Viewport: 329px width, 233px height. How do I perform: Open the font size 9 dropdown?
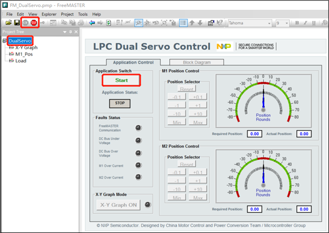(287, 23)
